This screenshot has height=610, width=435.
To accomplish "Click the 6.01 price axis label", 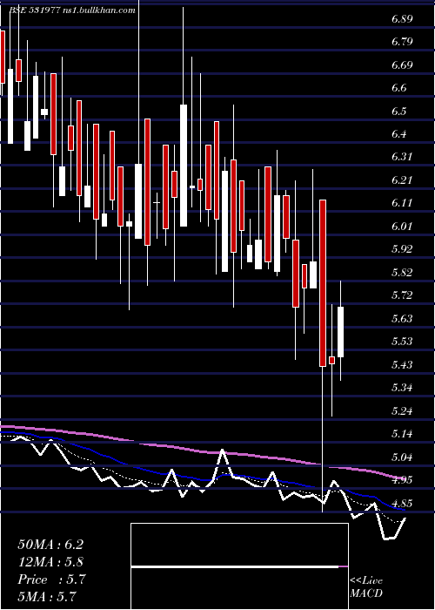I will [x=402, y=226].
